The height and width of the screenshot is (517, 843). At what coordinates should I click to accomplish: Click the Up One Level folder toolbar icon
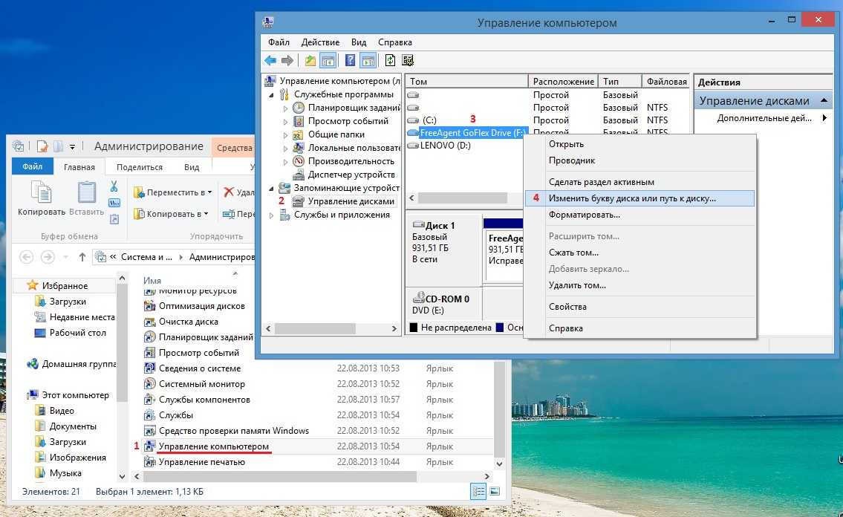pyautogui.click(x=310, y=61)
